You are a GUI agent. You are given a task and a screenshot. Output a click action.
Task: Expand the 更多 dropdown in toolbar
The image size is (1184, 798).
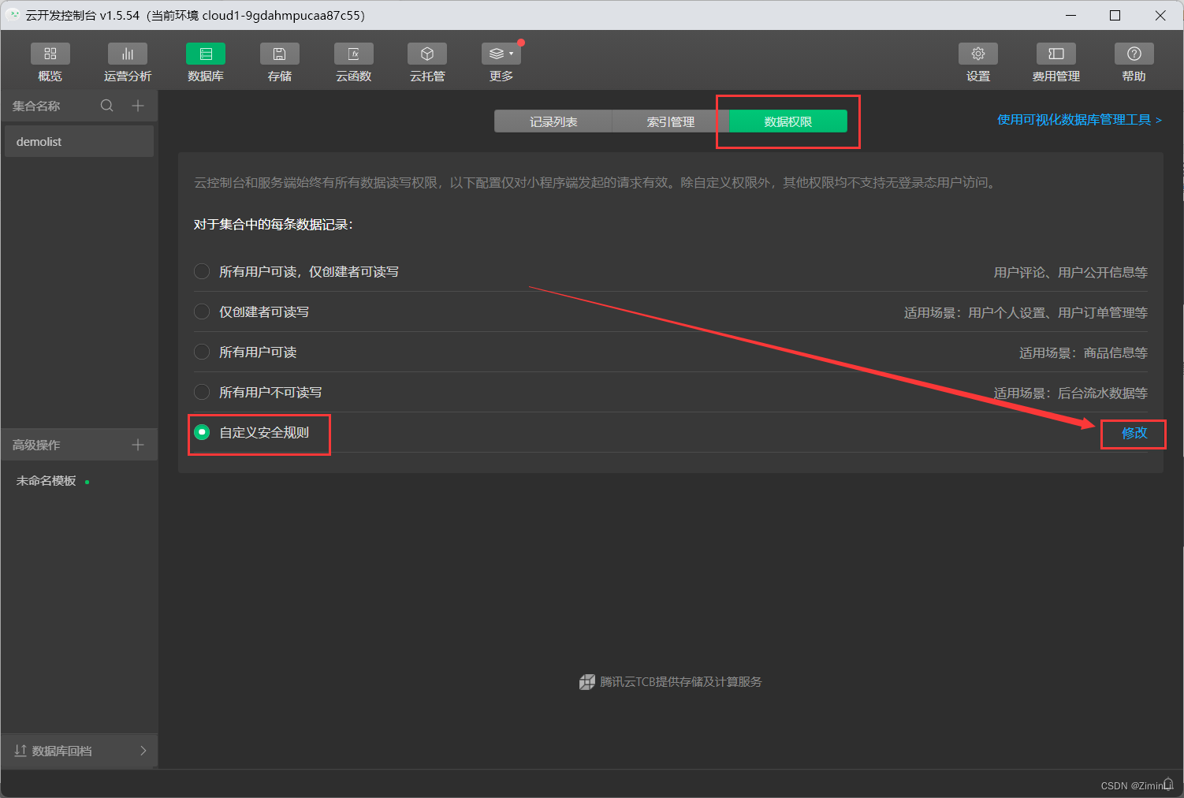[x=501, y=54]
